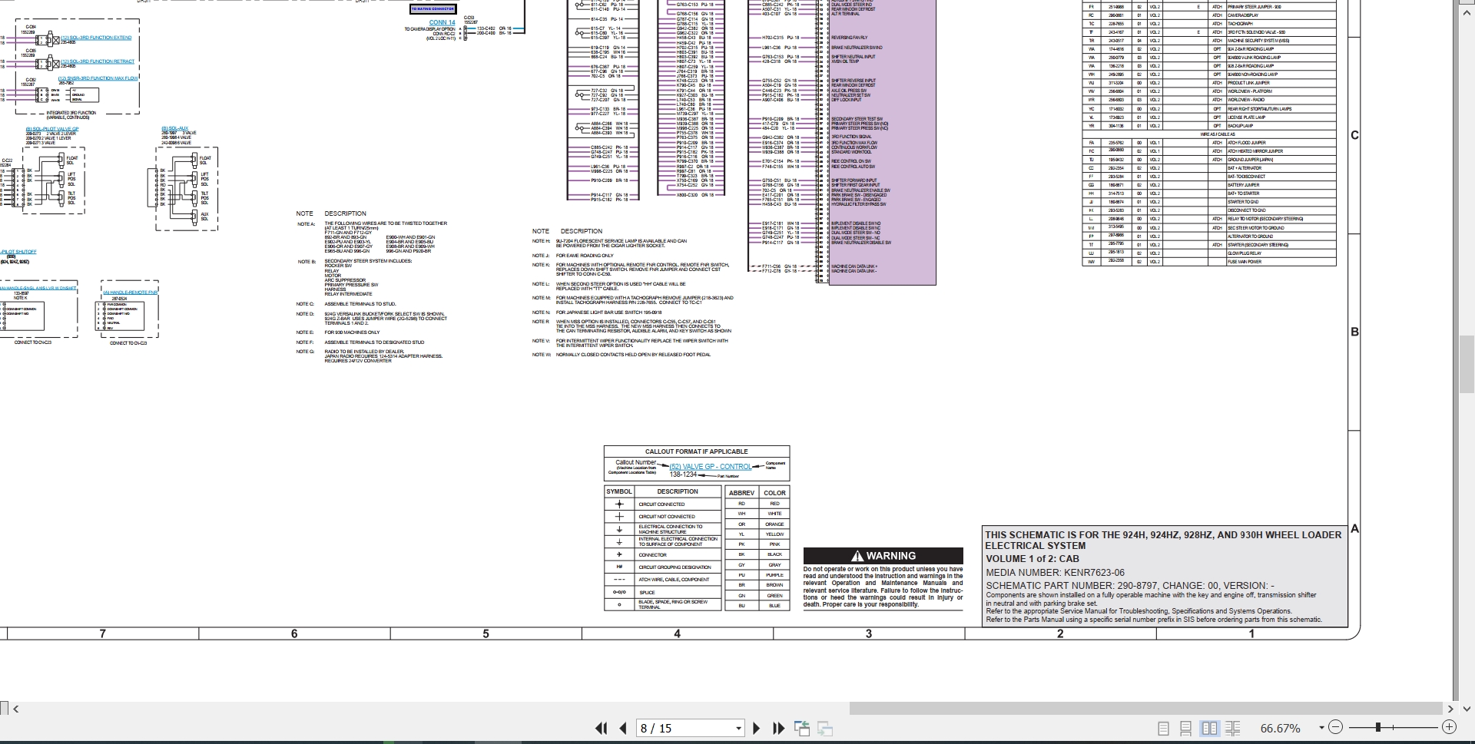Click the horizontal scrollbar left arrow
Screen dimensions: 1475x744
[16, 709]
